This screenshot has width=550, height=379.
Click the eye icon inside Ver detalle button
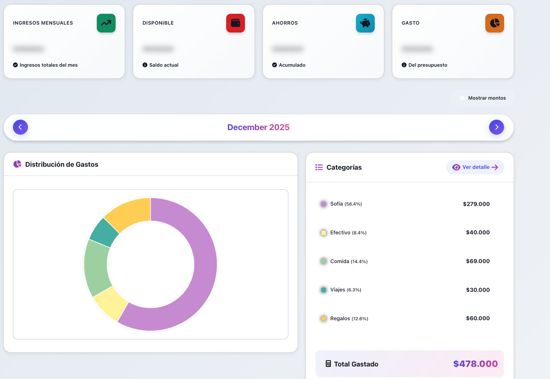coord(457,167)
